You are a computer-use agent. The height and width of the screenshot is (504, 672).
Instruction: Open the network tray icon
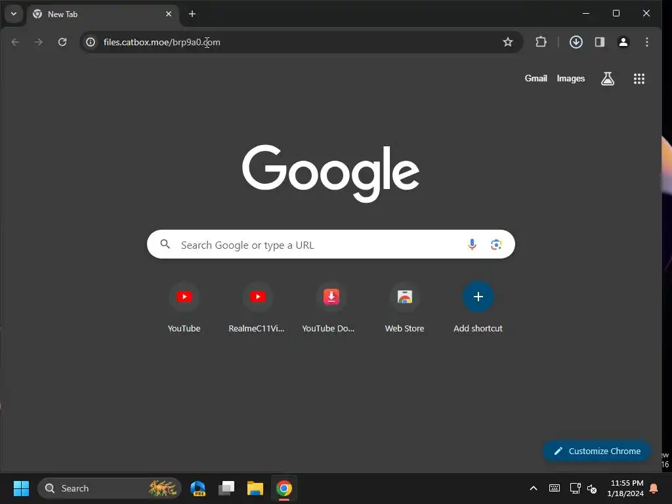point(575,488)
